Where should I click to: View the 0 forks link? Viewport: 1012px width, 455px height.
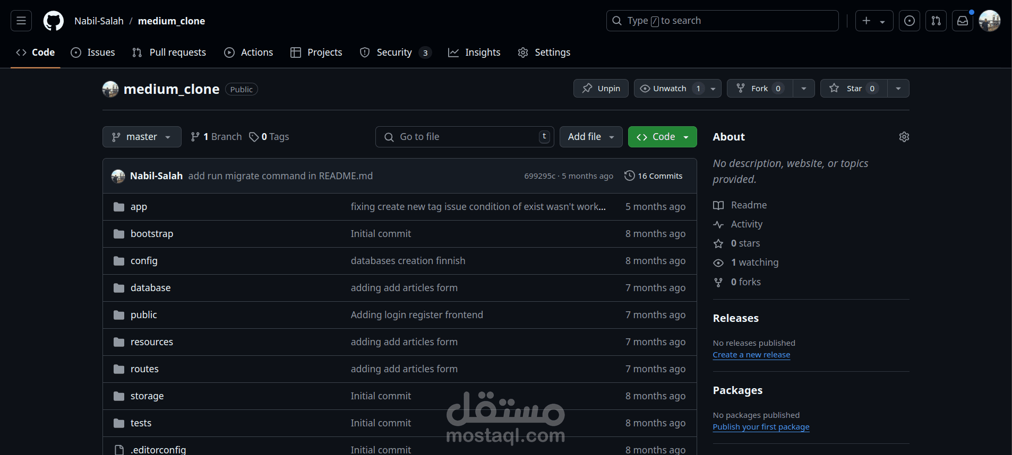tap(737, 282)
